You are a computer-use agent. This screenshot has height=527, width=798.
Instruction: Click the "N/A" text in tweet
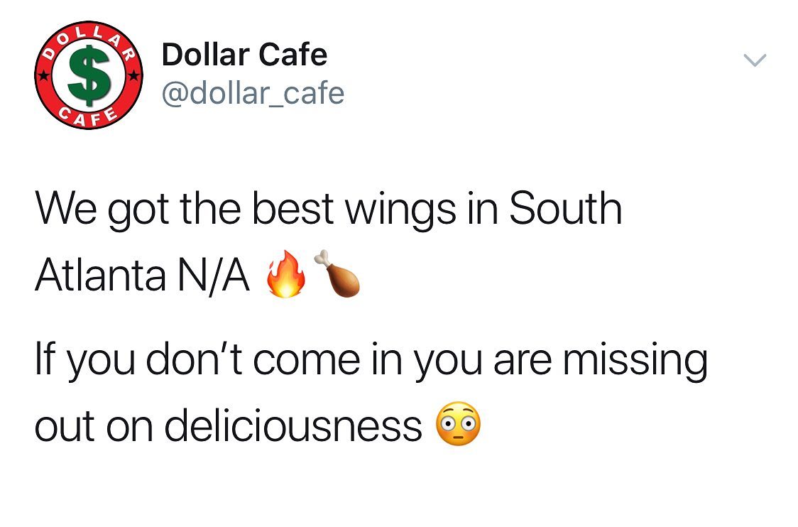(x=214, y=276)
